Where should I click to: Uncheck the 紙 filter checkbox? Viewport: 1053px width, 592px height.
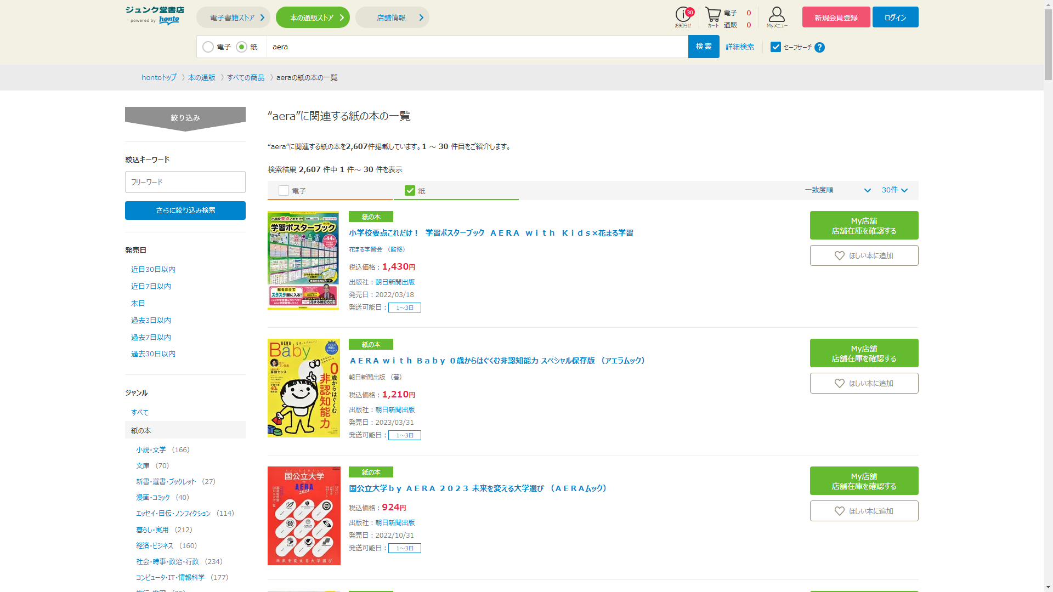[410, 191]
